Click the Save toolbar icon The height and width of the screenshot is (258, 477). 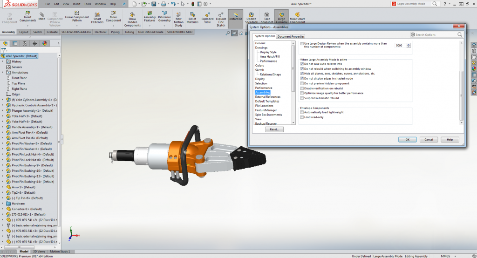coord(154,4)
